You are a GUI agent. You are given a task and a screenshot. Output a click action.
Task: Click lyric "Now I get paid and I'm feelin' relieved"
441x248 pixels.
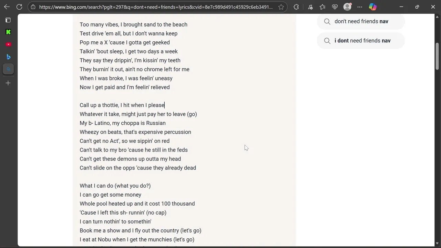(125, 87)
